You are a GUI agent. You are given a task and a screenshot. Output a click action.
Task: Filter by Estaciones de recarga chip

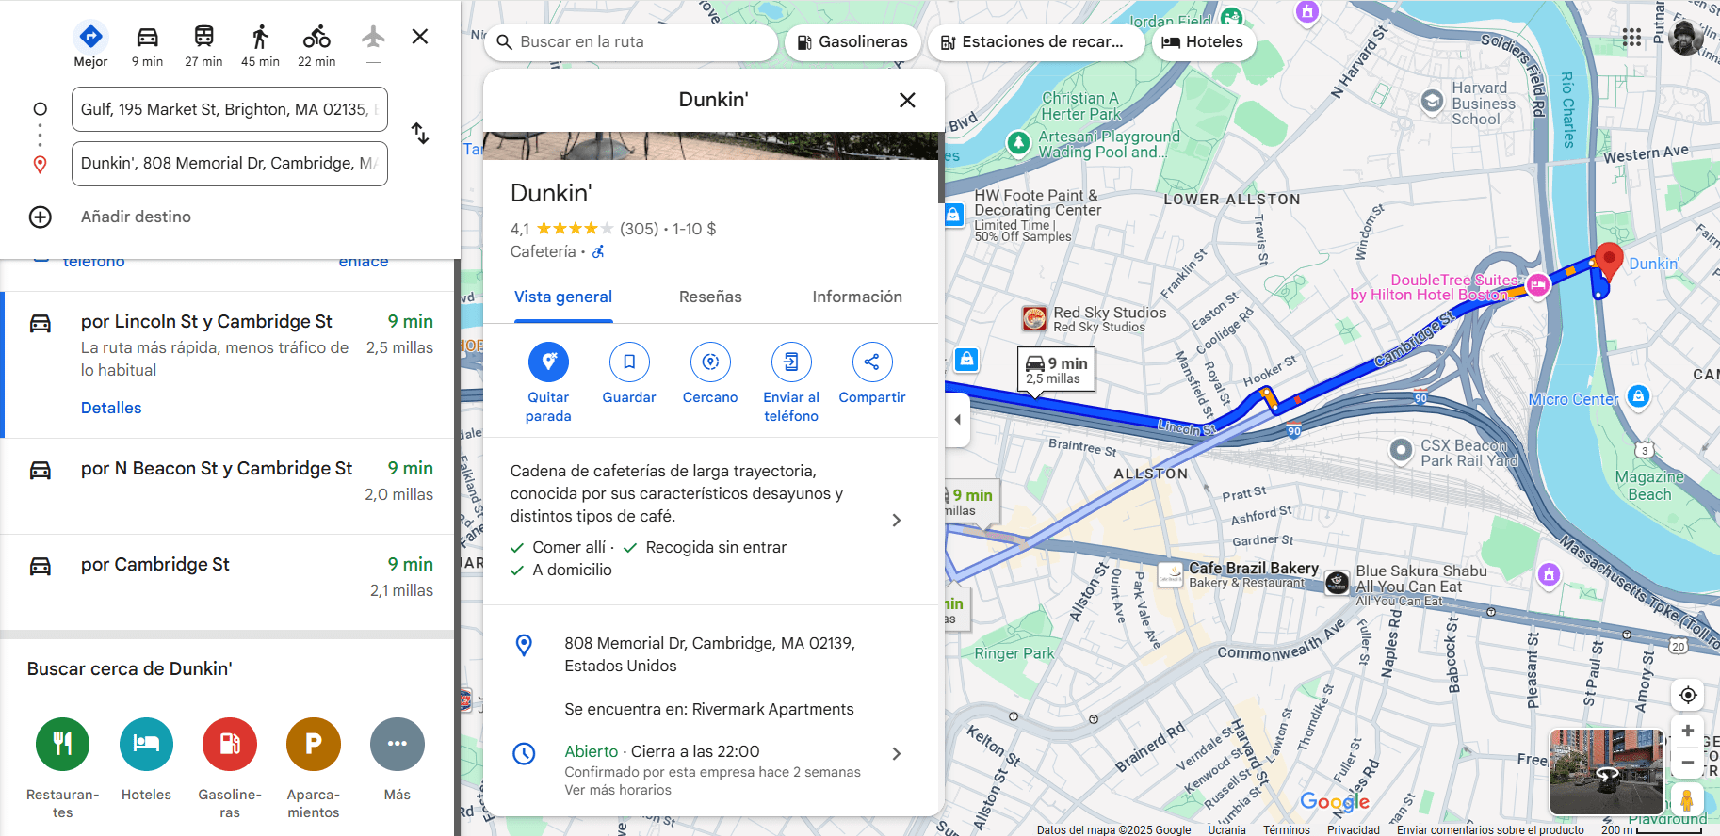(1036, 42)
